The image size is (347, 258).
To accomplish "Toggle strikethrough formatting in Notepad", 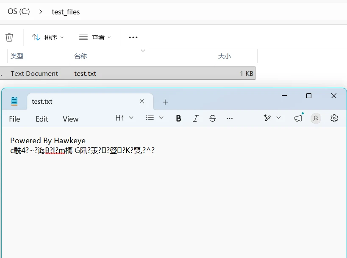I will point(212,118).
